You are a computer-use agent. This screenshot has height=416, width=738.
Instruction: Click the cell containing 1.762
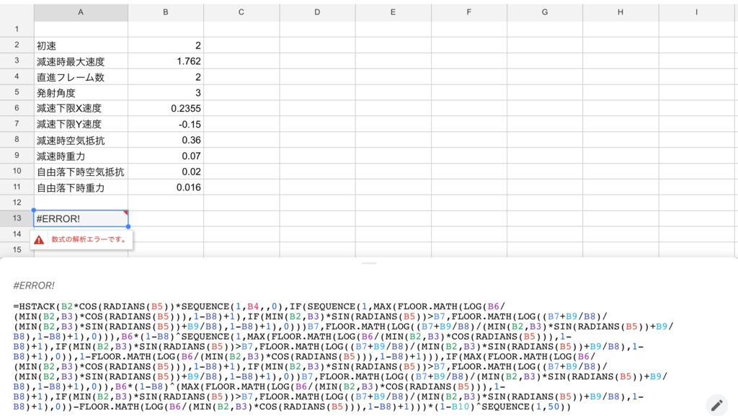166,61
